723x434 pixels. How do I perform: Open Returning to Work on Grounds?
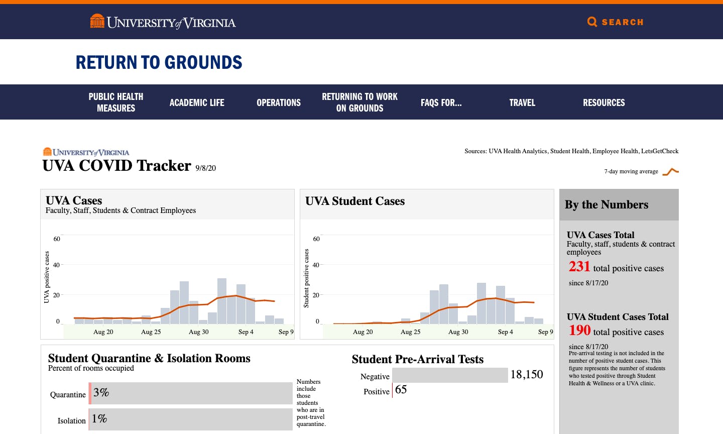[x=359, y=102]
